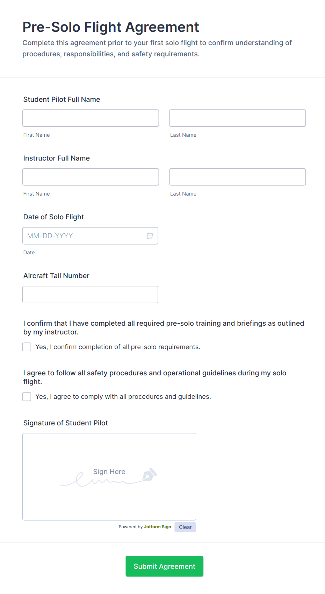Image resolution: width=325 pixels, height=594 pixels.
Task: Check 'Yes, I confirm completion of all pre-solo requirements'
Action: 27,347
